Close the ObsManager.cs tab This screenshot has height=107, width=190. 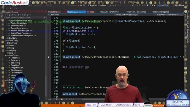85,12
